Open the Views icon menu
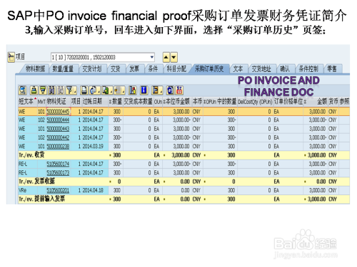Screen dimensions: 357x267 (x=94, y=90)
